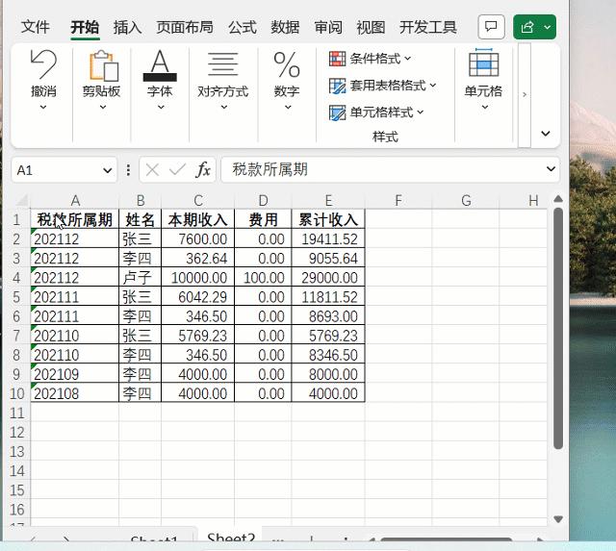Open the Clipboard (剪贴板) group
Screen dimensions: 616x551
click(101, 81)
